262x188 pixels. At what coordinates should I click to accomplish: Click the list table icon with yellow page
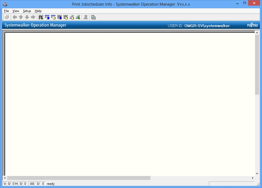(x=66, y=17)
